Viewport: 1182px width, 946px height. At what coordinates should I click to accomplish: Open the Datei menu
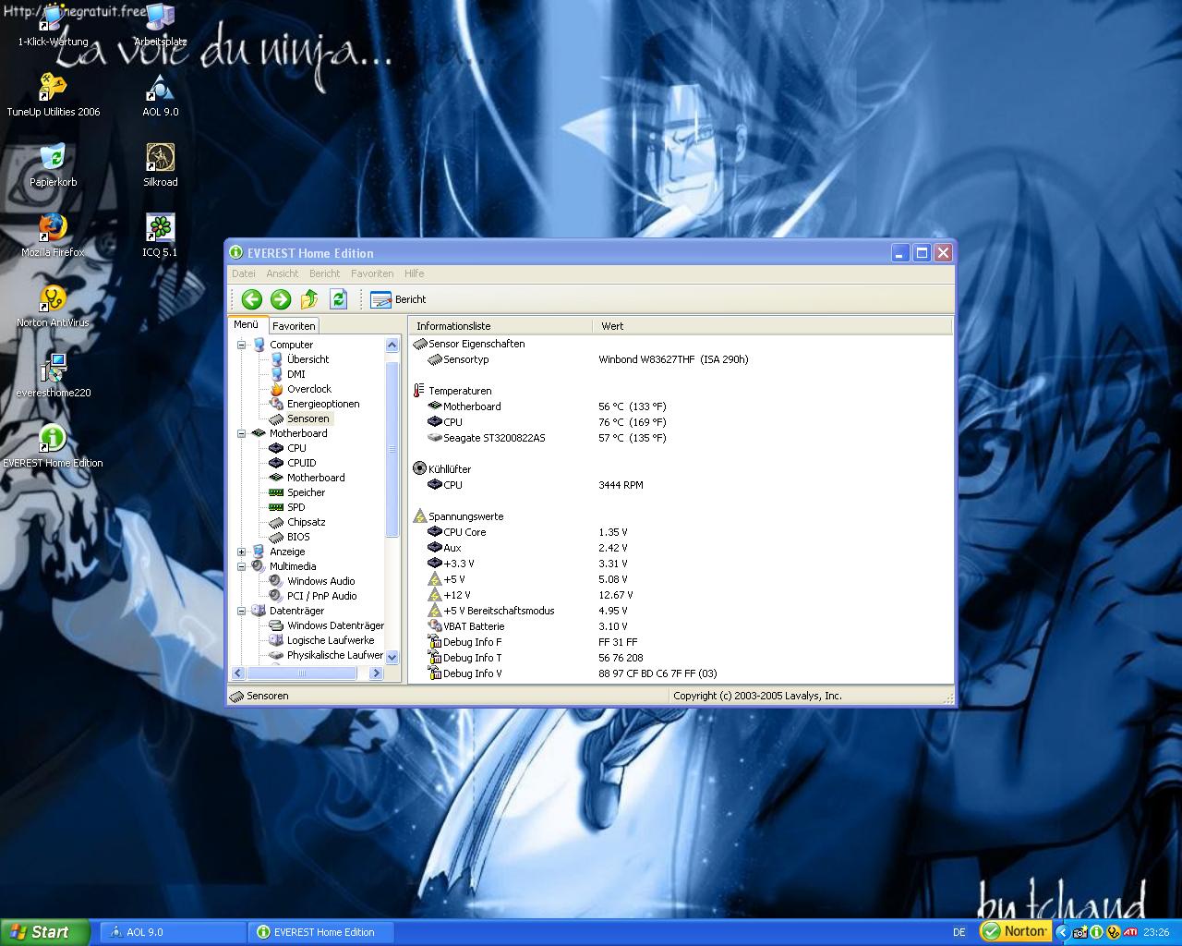coord(244,273)
